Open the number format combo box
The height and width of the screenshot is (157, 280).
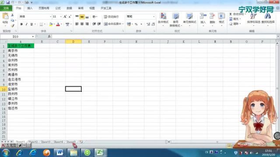point(141,17)
